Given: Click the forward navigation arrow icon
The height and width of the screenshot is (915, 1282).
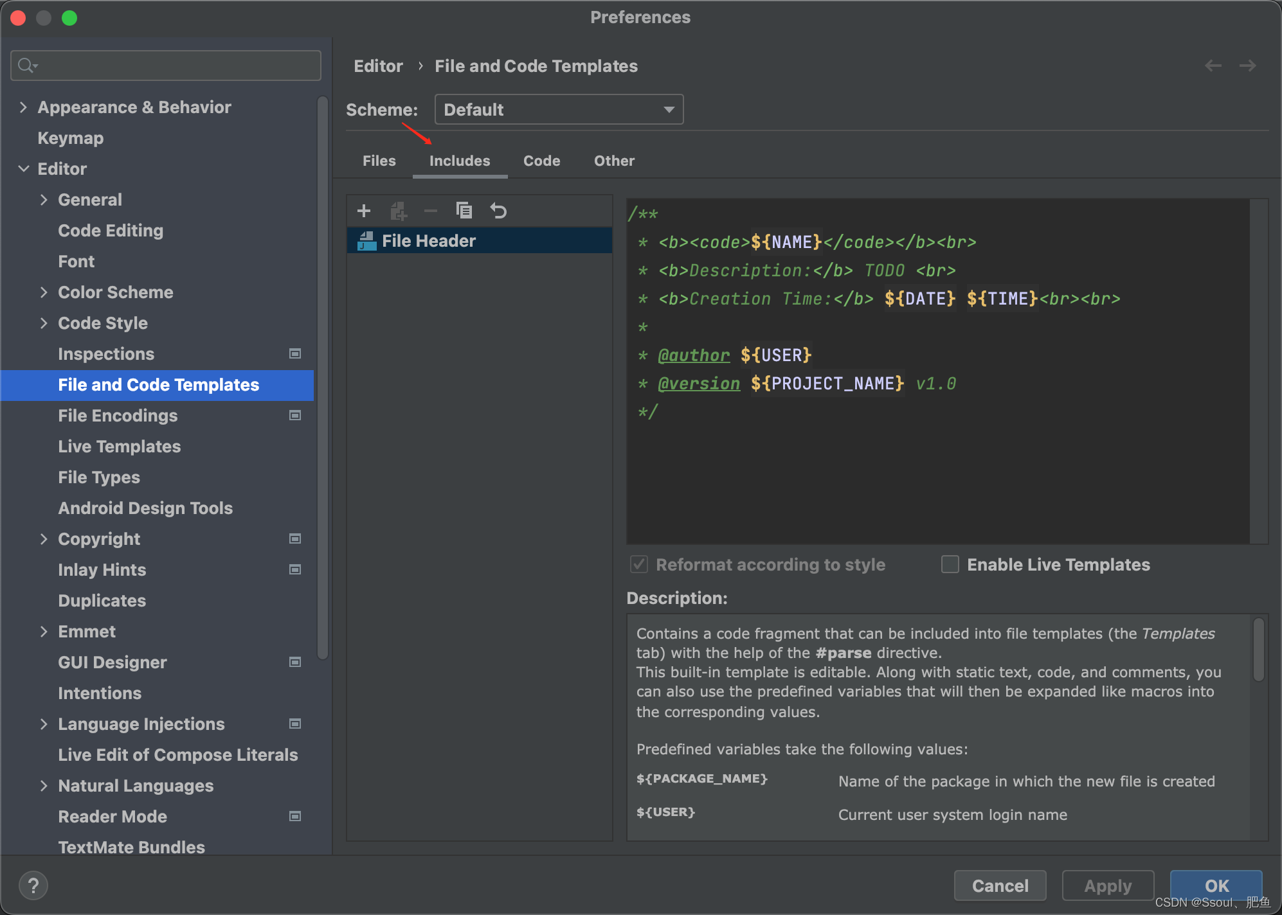Looking at the screenshot, I should point(1247,66).
